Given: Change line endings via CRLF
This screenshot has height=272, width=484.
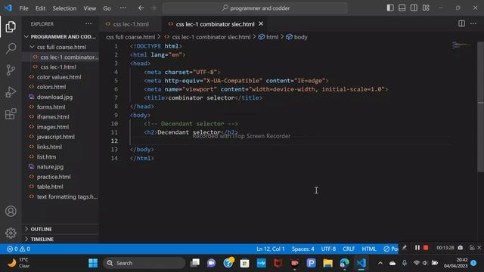Looking at the screenshot, I should 349,249.
